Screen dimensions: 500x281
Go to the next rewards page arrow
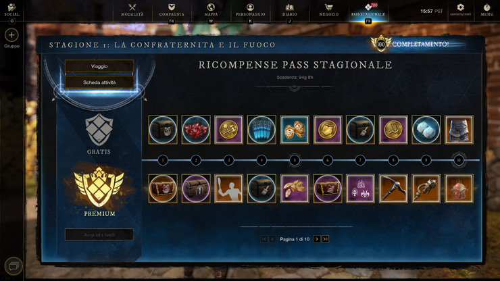[317, 239]
